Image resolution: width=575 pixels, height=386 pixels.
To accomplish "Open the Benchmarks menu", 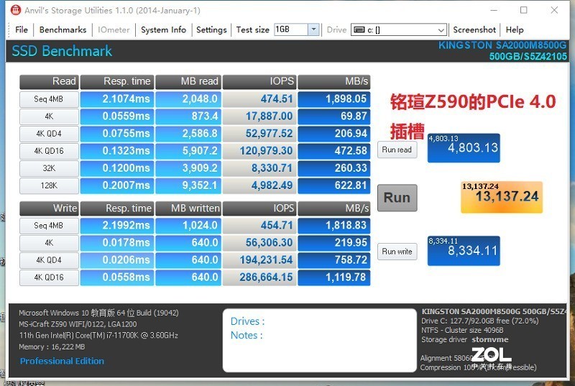I will point(63,29).
